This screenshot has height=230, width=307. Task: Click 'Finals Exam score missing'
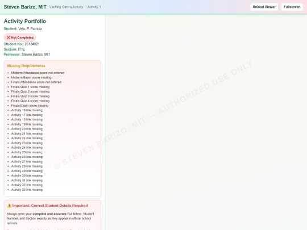[30, 106]
